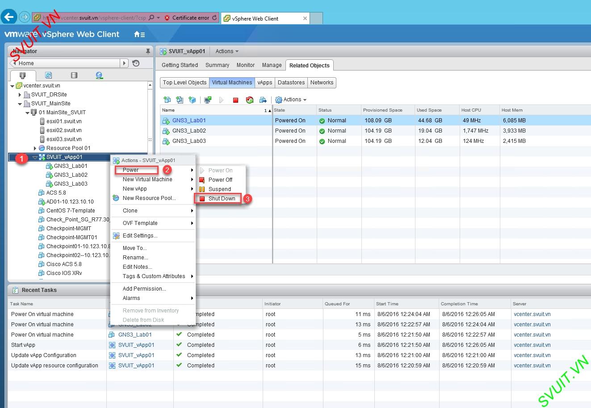Switch to VMs and Templates inventory tab
The width and height of the screenshot is (591, 408).
[48, 75]
